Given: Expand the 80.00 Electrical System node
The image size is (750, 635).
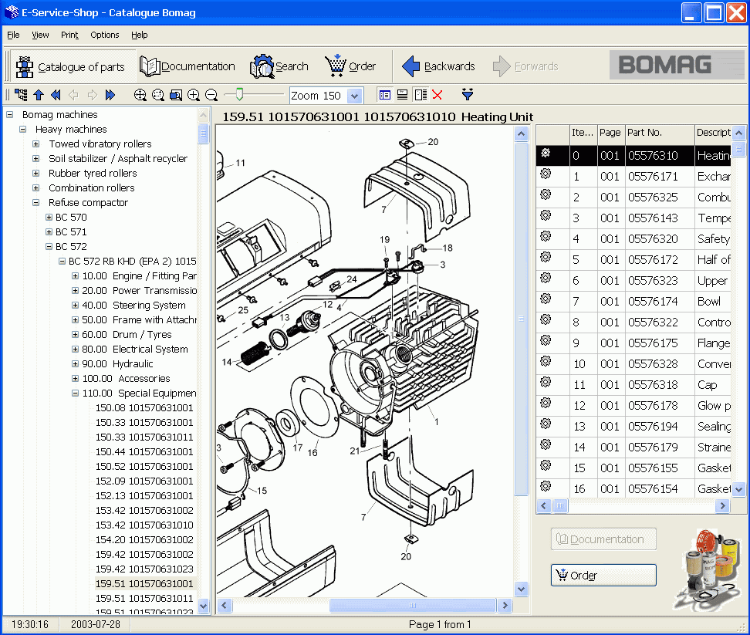Looking at the screenshot, I should [x=75, y=349].
